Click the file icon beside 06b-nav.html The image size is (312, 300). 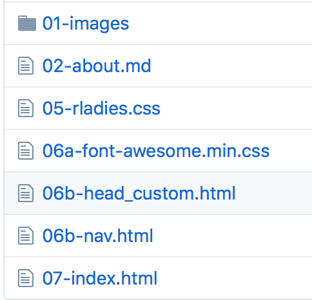pos(26,236)
